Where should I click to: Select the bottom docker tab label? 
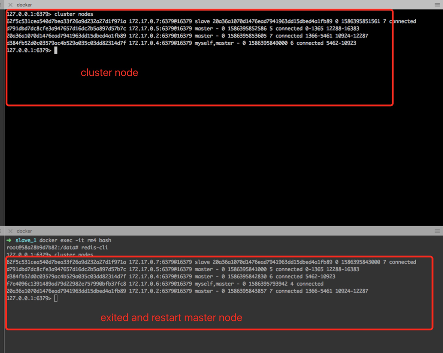(24, 231)
